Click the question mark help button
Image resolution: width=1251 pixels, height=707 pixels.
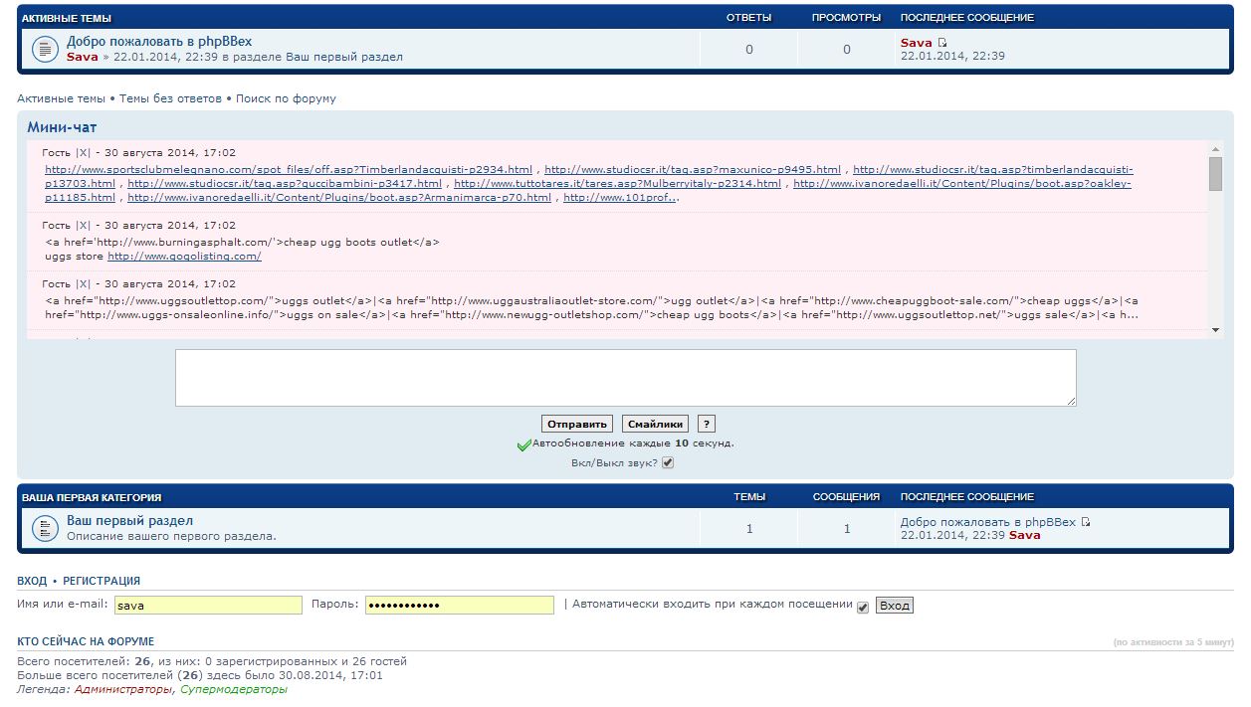tap(706, 425)
